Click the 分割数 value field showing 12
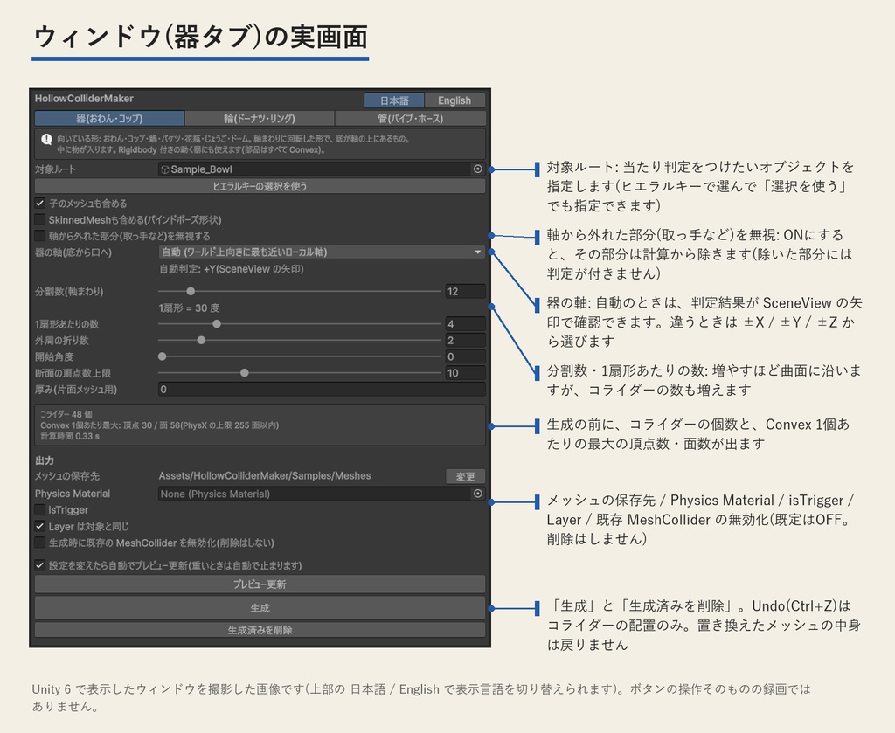This screenshot has width=895, height=733. 465,292
